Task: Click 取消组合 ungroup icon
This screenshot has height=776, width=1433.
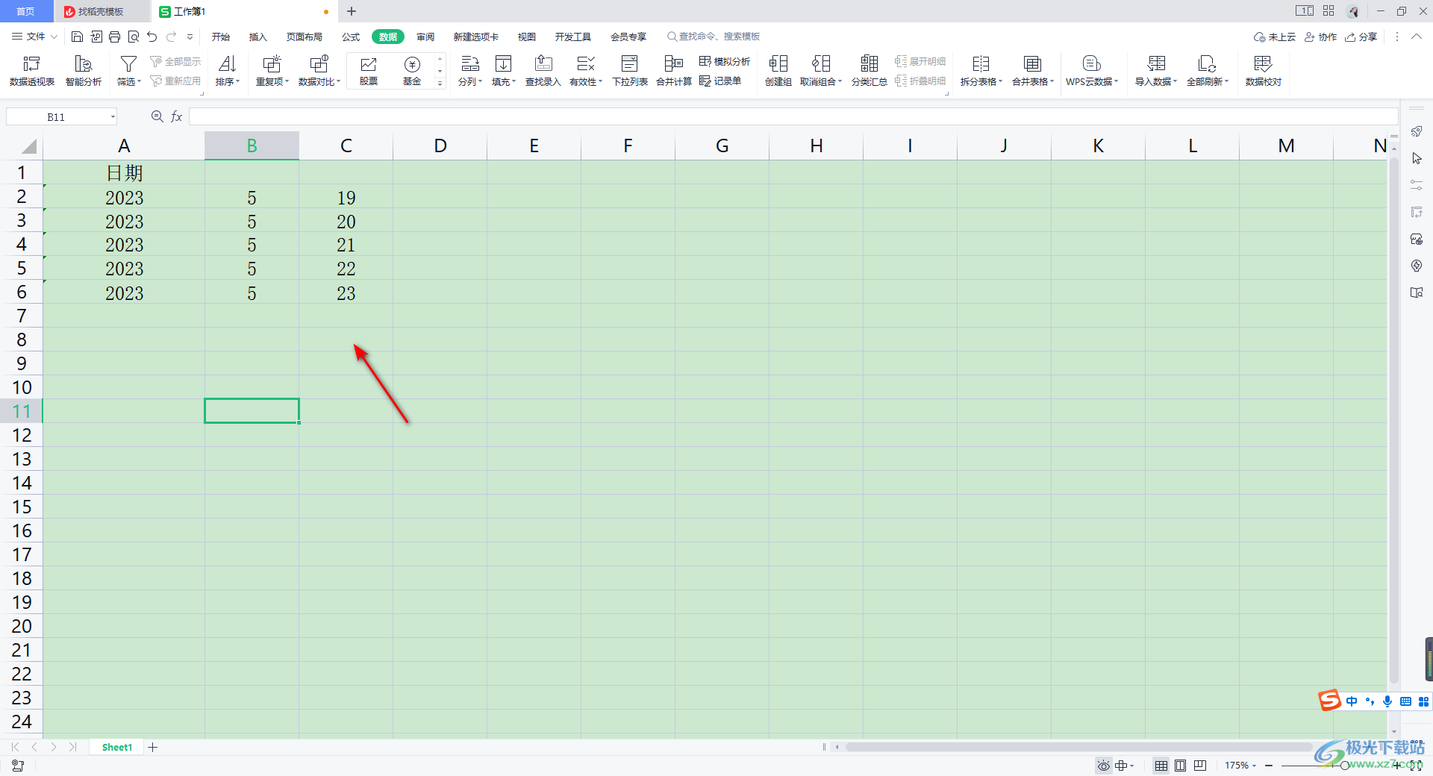Action: point(821,71)
